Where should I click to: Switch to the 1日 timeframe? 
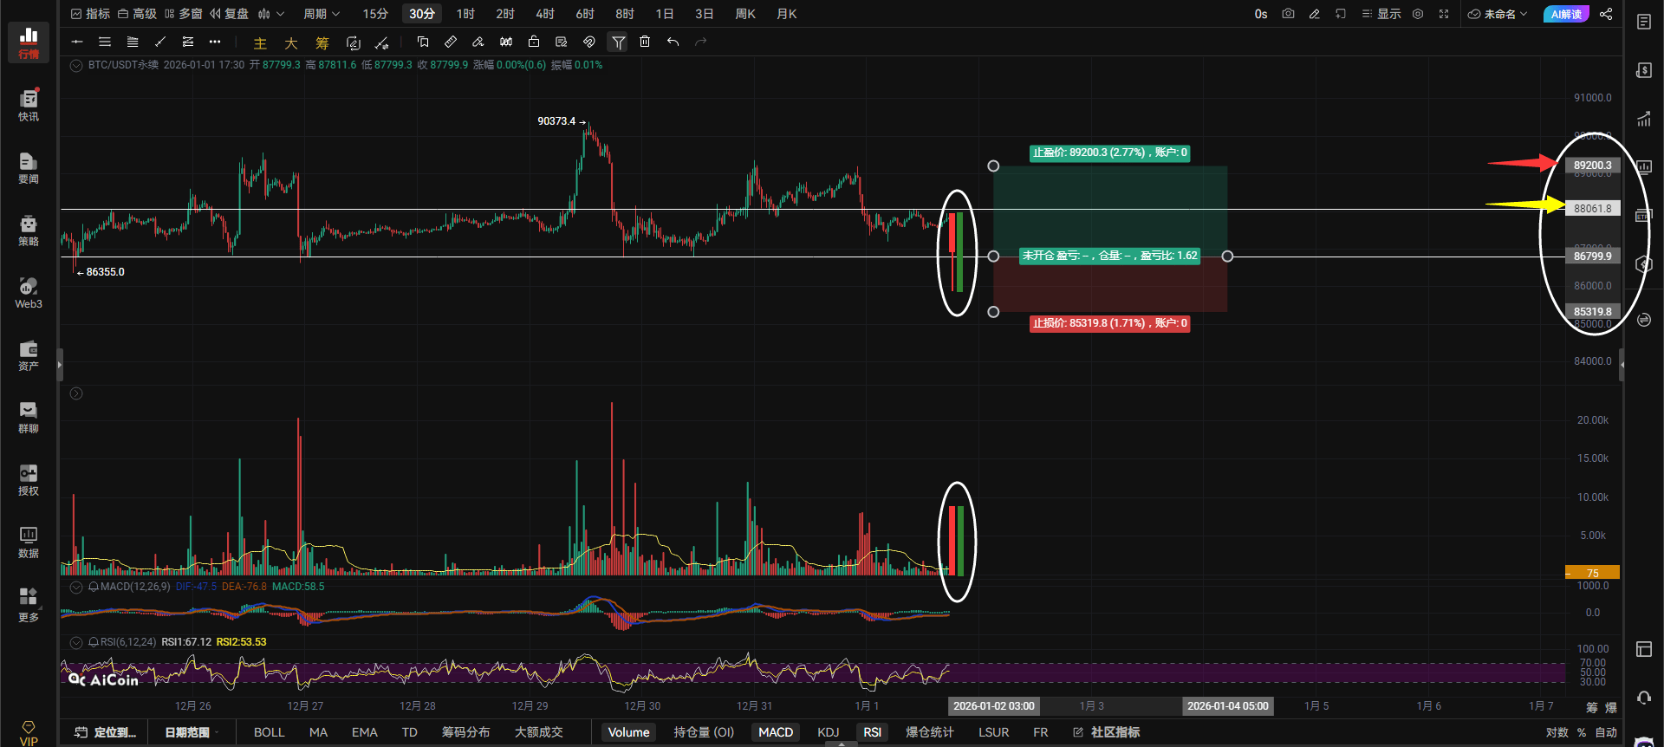665,14
